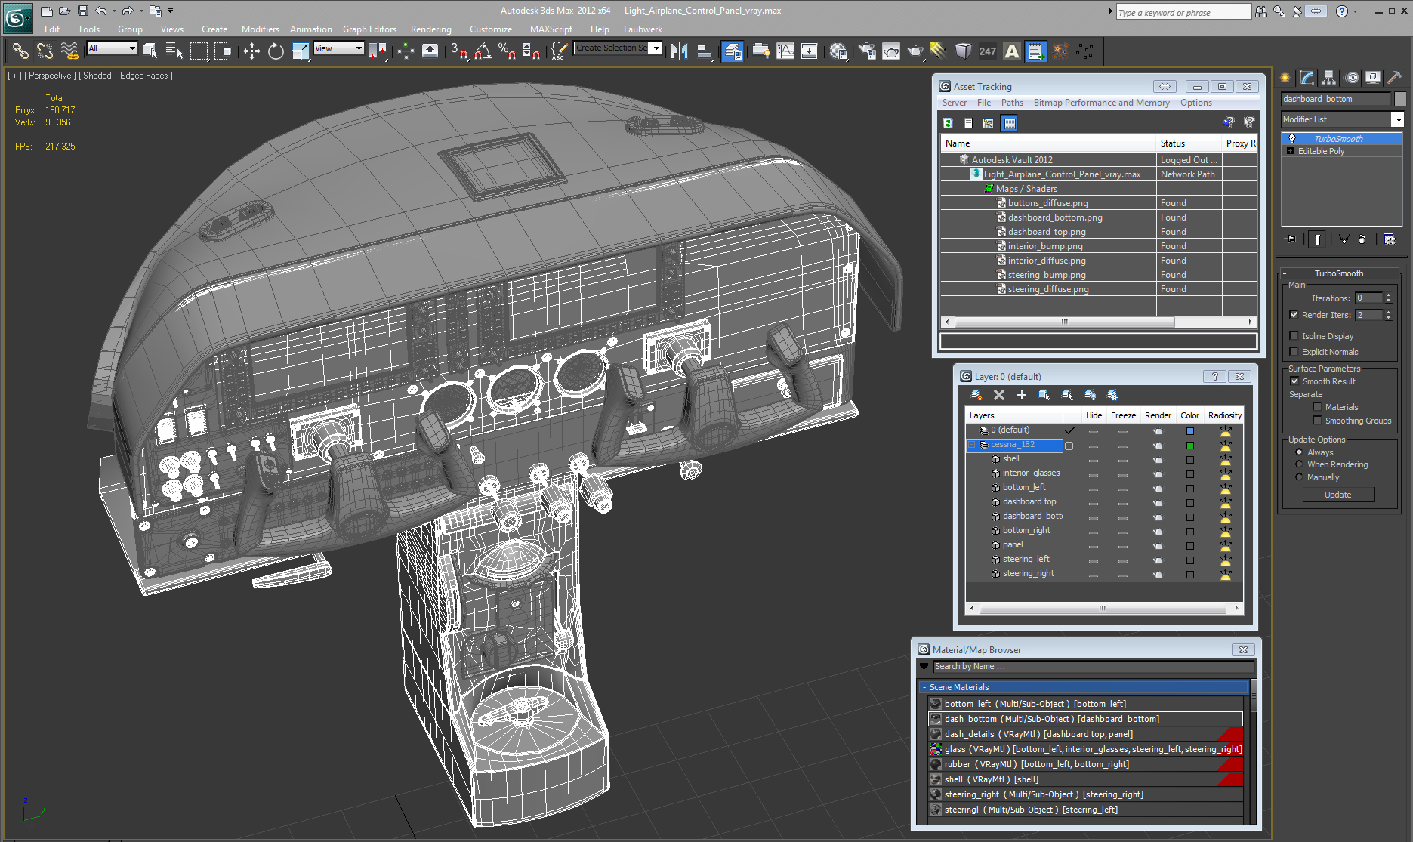Click the Hide column header in Layers
Screen dimensions: 1413x842
[1094, 415]
